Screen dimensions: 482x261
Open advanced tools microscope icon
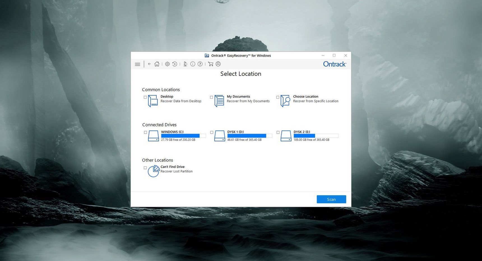click(x=185, y=64)
